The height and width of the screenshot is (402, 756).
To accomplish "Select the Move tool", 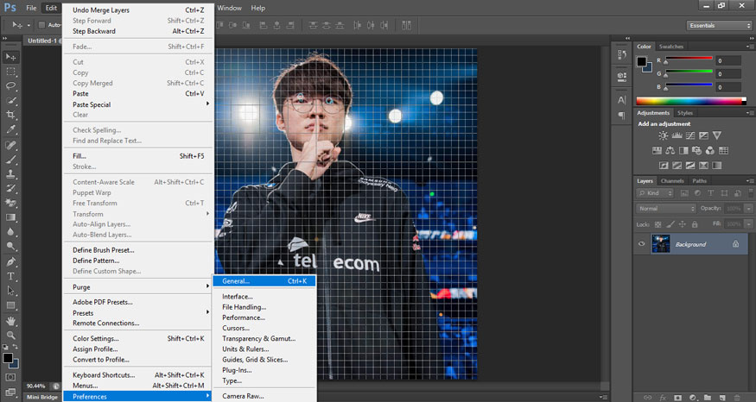I will pos(11,56).
